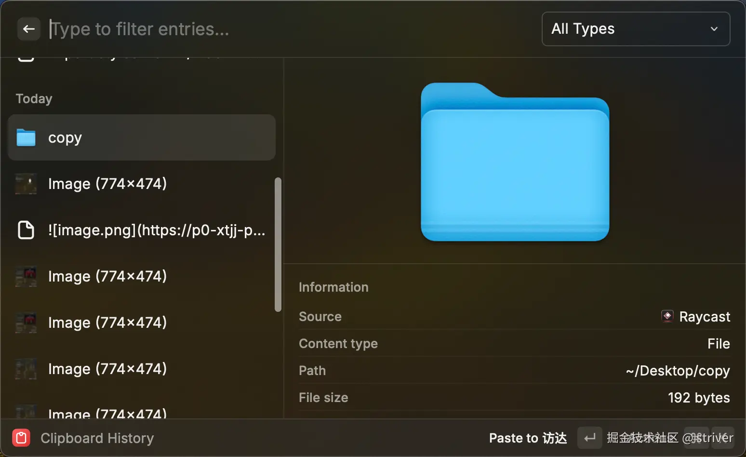Click the Raycast source app icon
Screen dimensions: 746x457
(667, 316)
